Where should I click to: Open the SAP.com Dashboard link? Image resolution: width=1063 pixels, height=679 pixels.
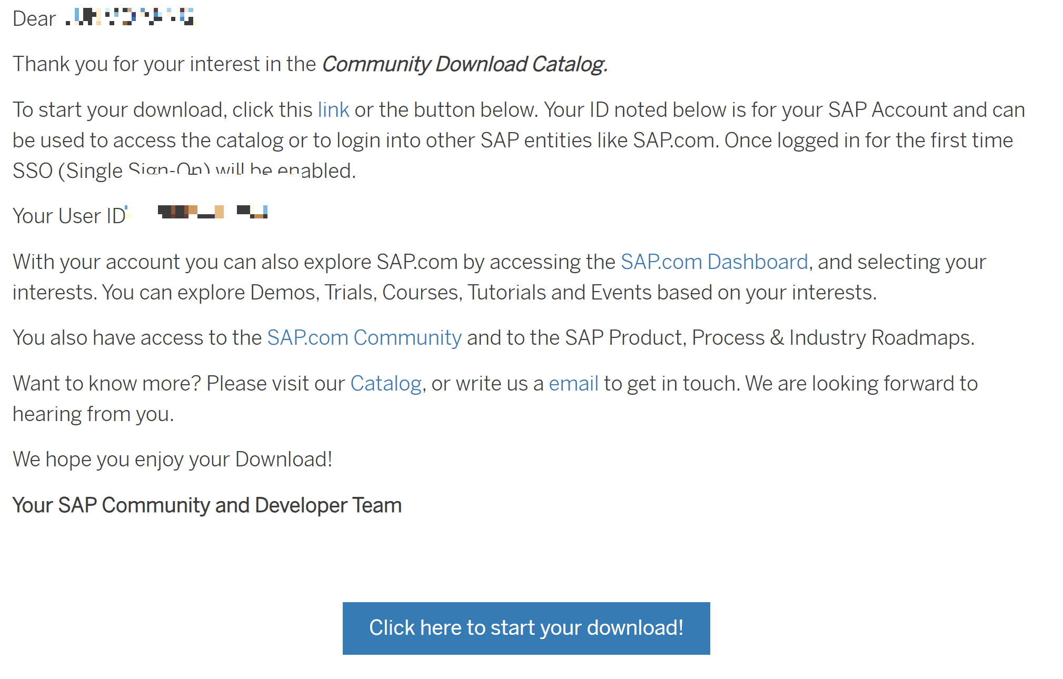click(714, 262)
